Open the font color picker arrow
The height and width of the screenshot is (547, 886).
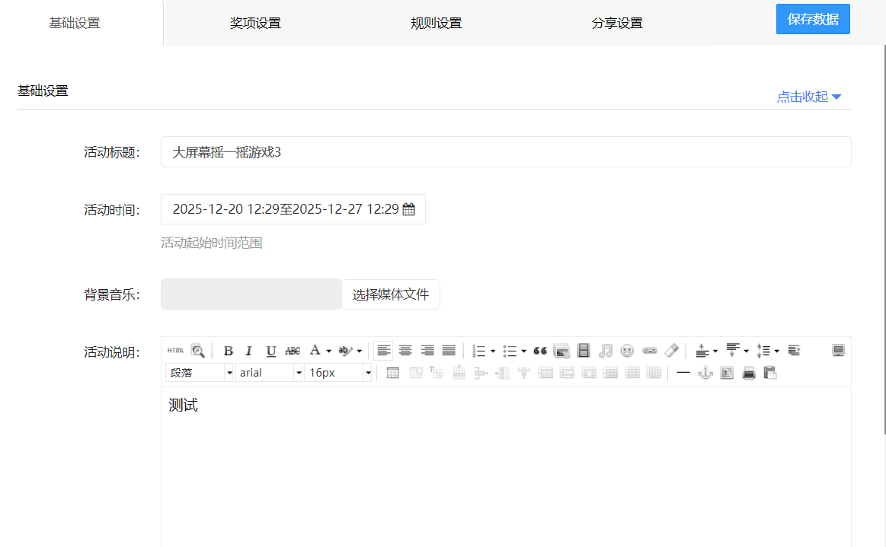click(328, 351)
